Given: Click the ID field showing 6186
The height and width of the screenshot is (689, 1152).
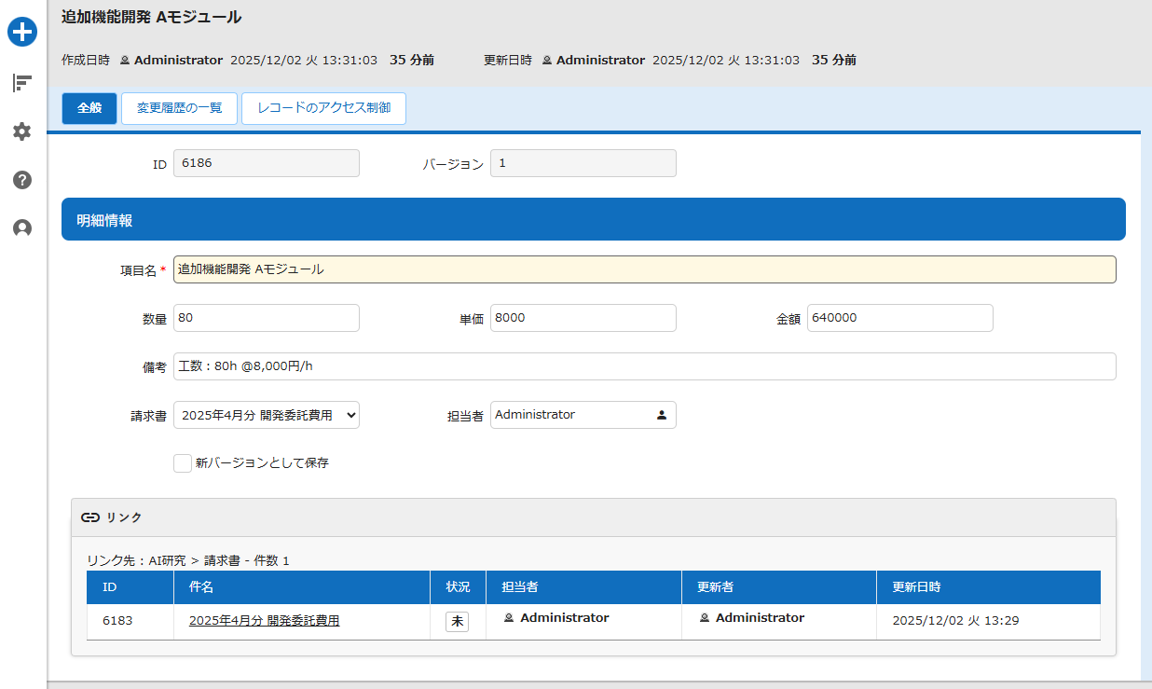Looking at the screenshot, I should tap(267, 163).
